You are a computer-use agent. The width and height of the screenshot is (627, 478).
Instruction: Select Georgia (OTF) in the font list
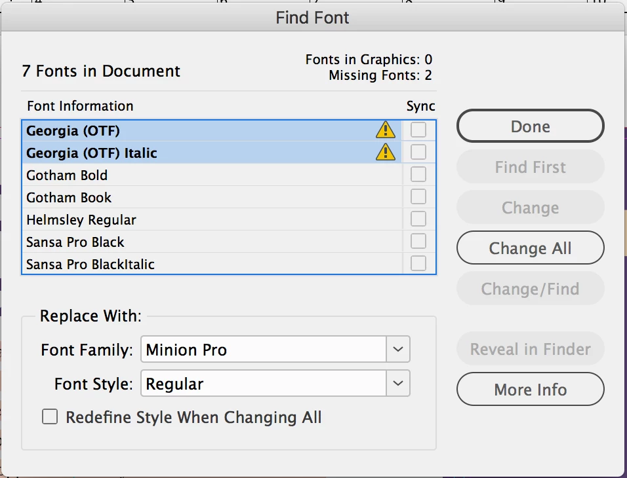212,130
